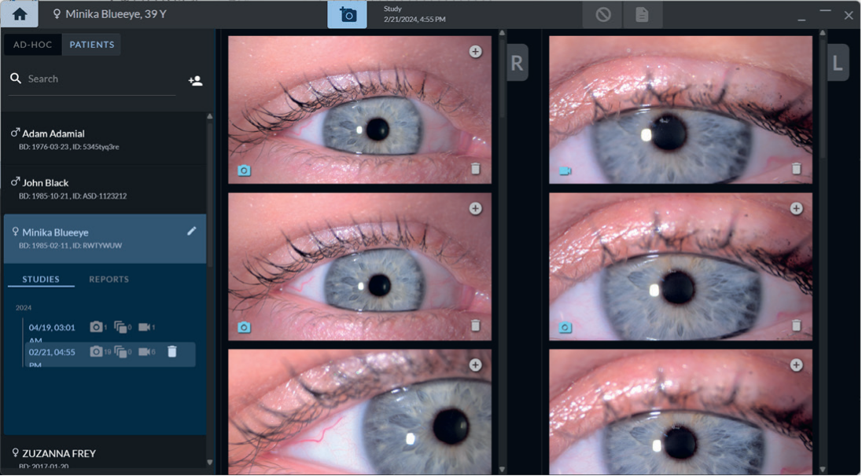Screen dimensions: 862x476
Task: Open the first right-eye thumbnail
Action: point(359,110)
